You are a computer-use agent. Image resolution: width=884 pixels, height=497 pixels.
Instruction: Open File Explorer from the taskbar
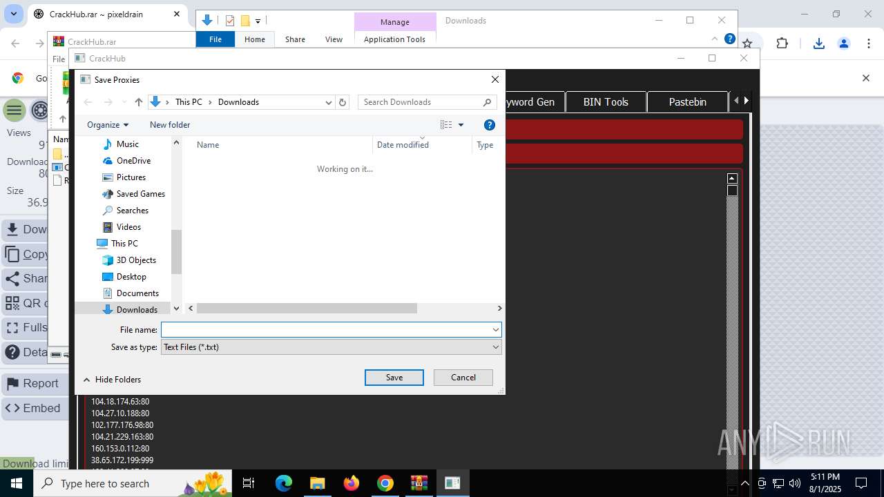[x=317, y=483]
